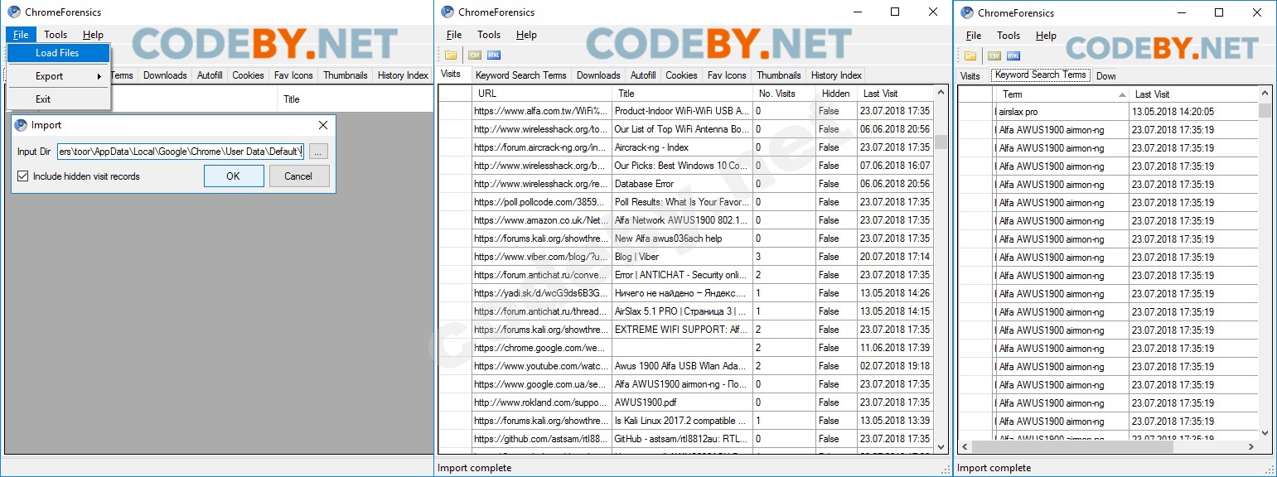
Task: Click the right scroll arrow of right window's horizontal scrollbar
Action: pos(1252,446)
